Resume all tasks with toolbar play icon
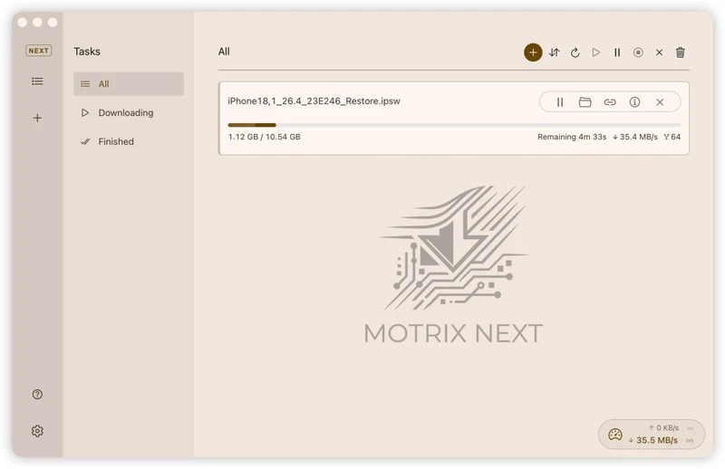Viewport: 725px width, 469px height. coord(596,53)
